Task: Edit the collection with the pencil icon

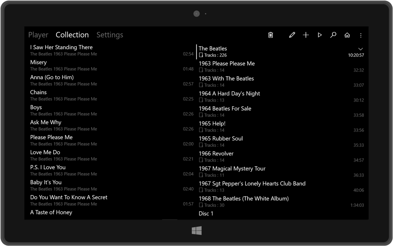Action: (292, 35)
